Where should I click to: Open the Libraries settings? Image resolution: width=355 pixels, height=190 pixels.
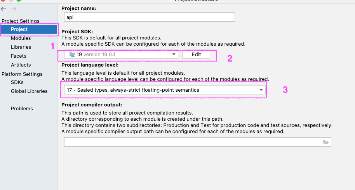(21, 47)
